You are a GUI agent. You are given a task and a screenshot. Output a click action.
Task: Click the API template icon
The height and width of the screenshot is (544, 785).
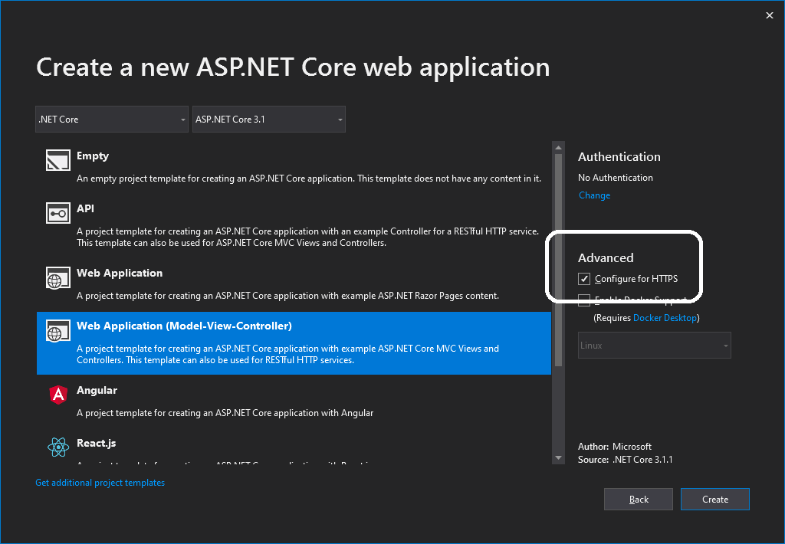click(58, 213)
